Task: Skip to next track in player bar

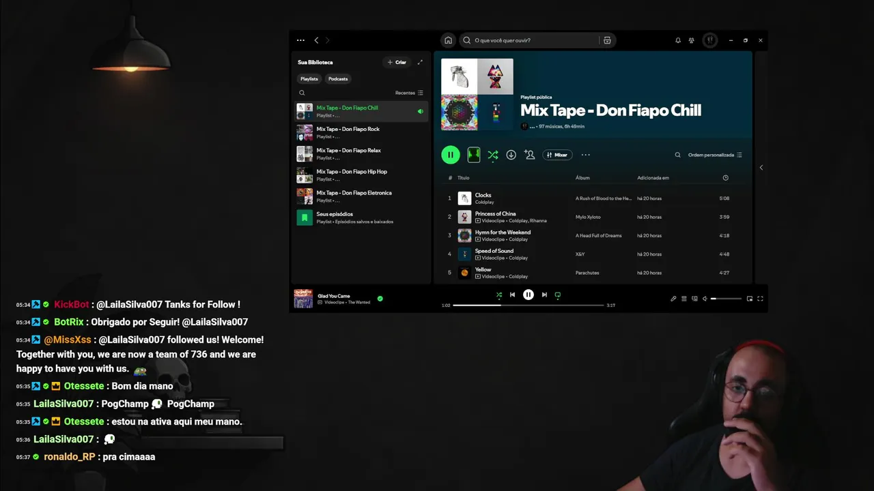Action: coord(544,295)
